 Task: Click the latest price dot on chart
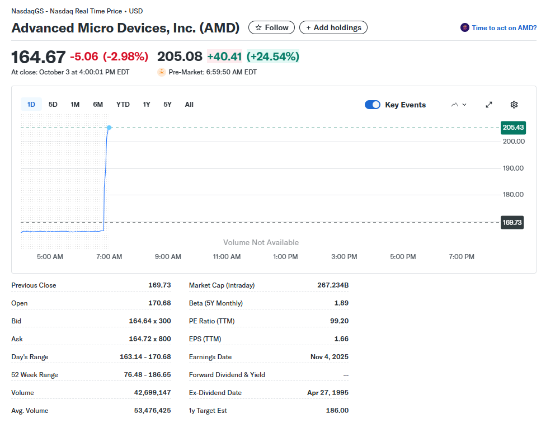(x=109, y=128)
